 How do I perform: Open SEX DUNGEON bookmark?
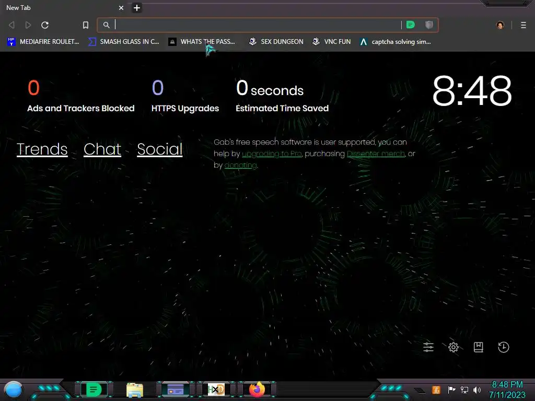(276, 42)
